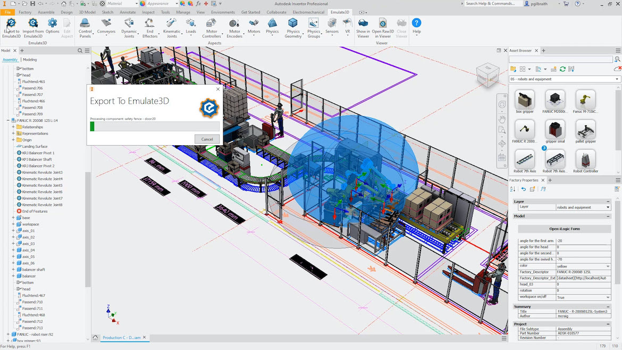Open Emulate3D Options gear
This screenshot has height=350, width=622.
point(52,24)
